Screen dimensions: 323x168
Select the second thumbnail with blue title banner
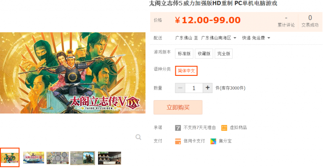(x=34, y=158)
